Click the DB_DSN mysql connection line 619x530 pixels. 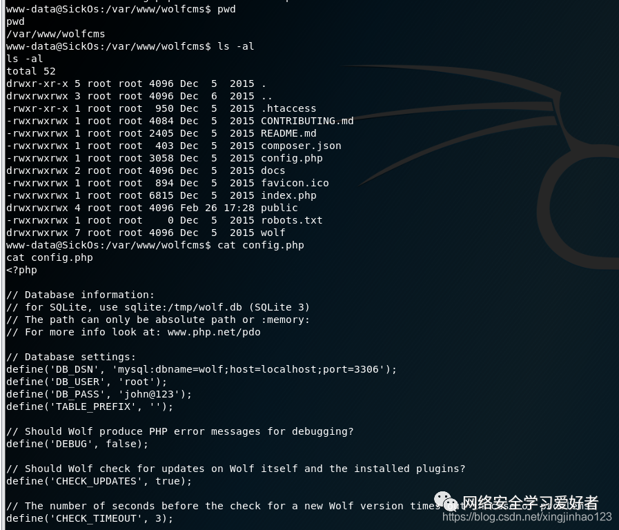click(202, 369)
